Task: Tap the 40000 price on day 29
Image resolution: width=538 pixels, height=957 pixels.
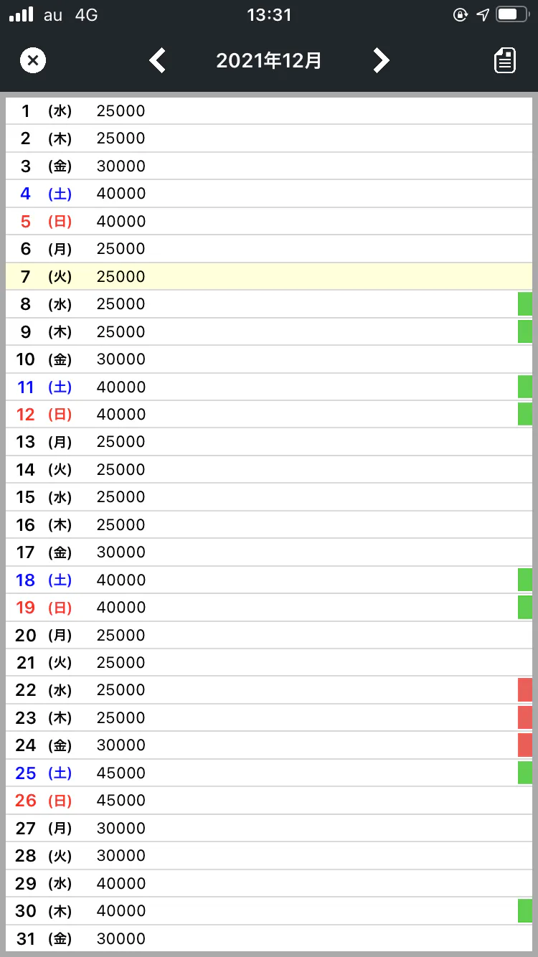Action: point(121,883)
